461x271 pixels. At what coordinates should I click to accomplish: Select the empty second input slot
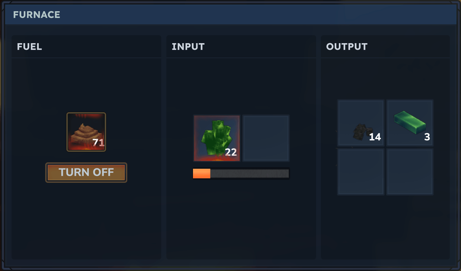266,138
